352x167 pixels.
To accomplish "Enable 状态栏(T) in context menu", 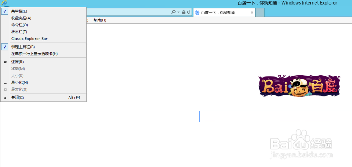I will pyautogui.click(x=43, y=32).
